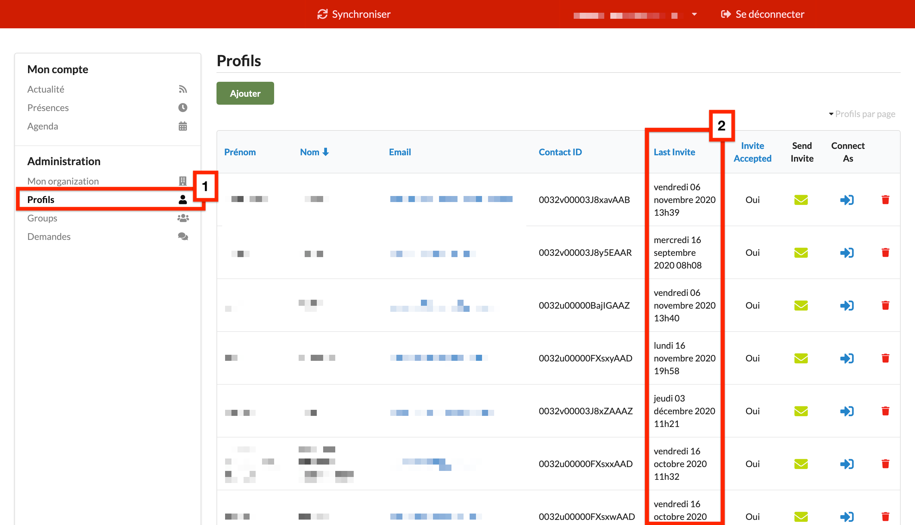Screen dimensions: 915x525
Task: Select Demandes in the sidebar menu
Action: [49, 236]
